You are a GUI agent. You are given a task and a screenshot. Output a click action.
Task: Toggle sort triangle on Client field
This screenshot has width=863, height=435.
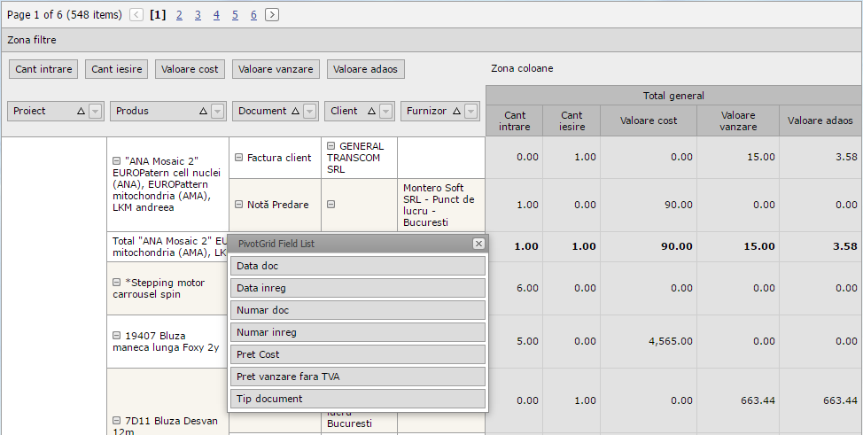click(x=371, y=112)
